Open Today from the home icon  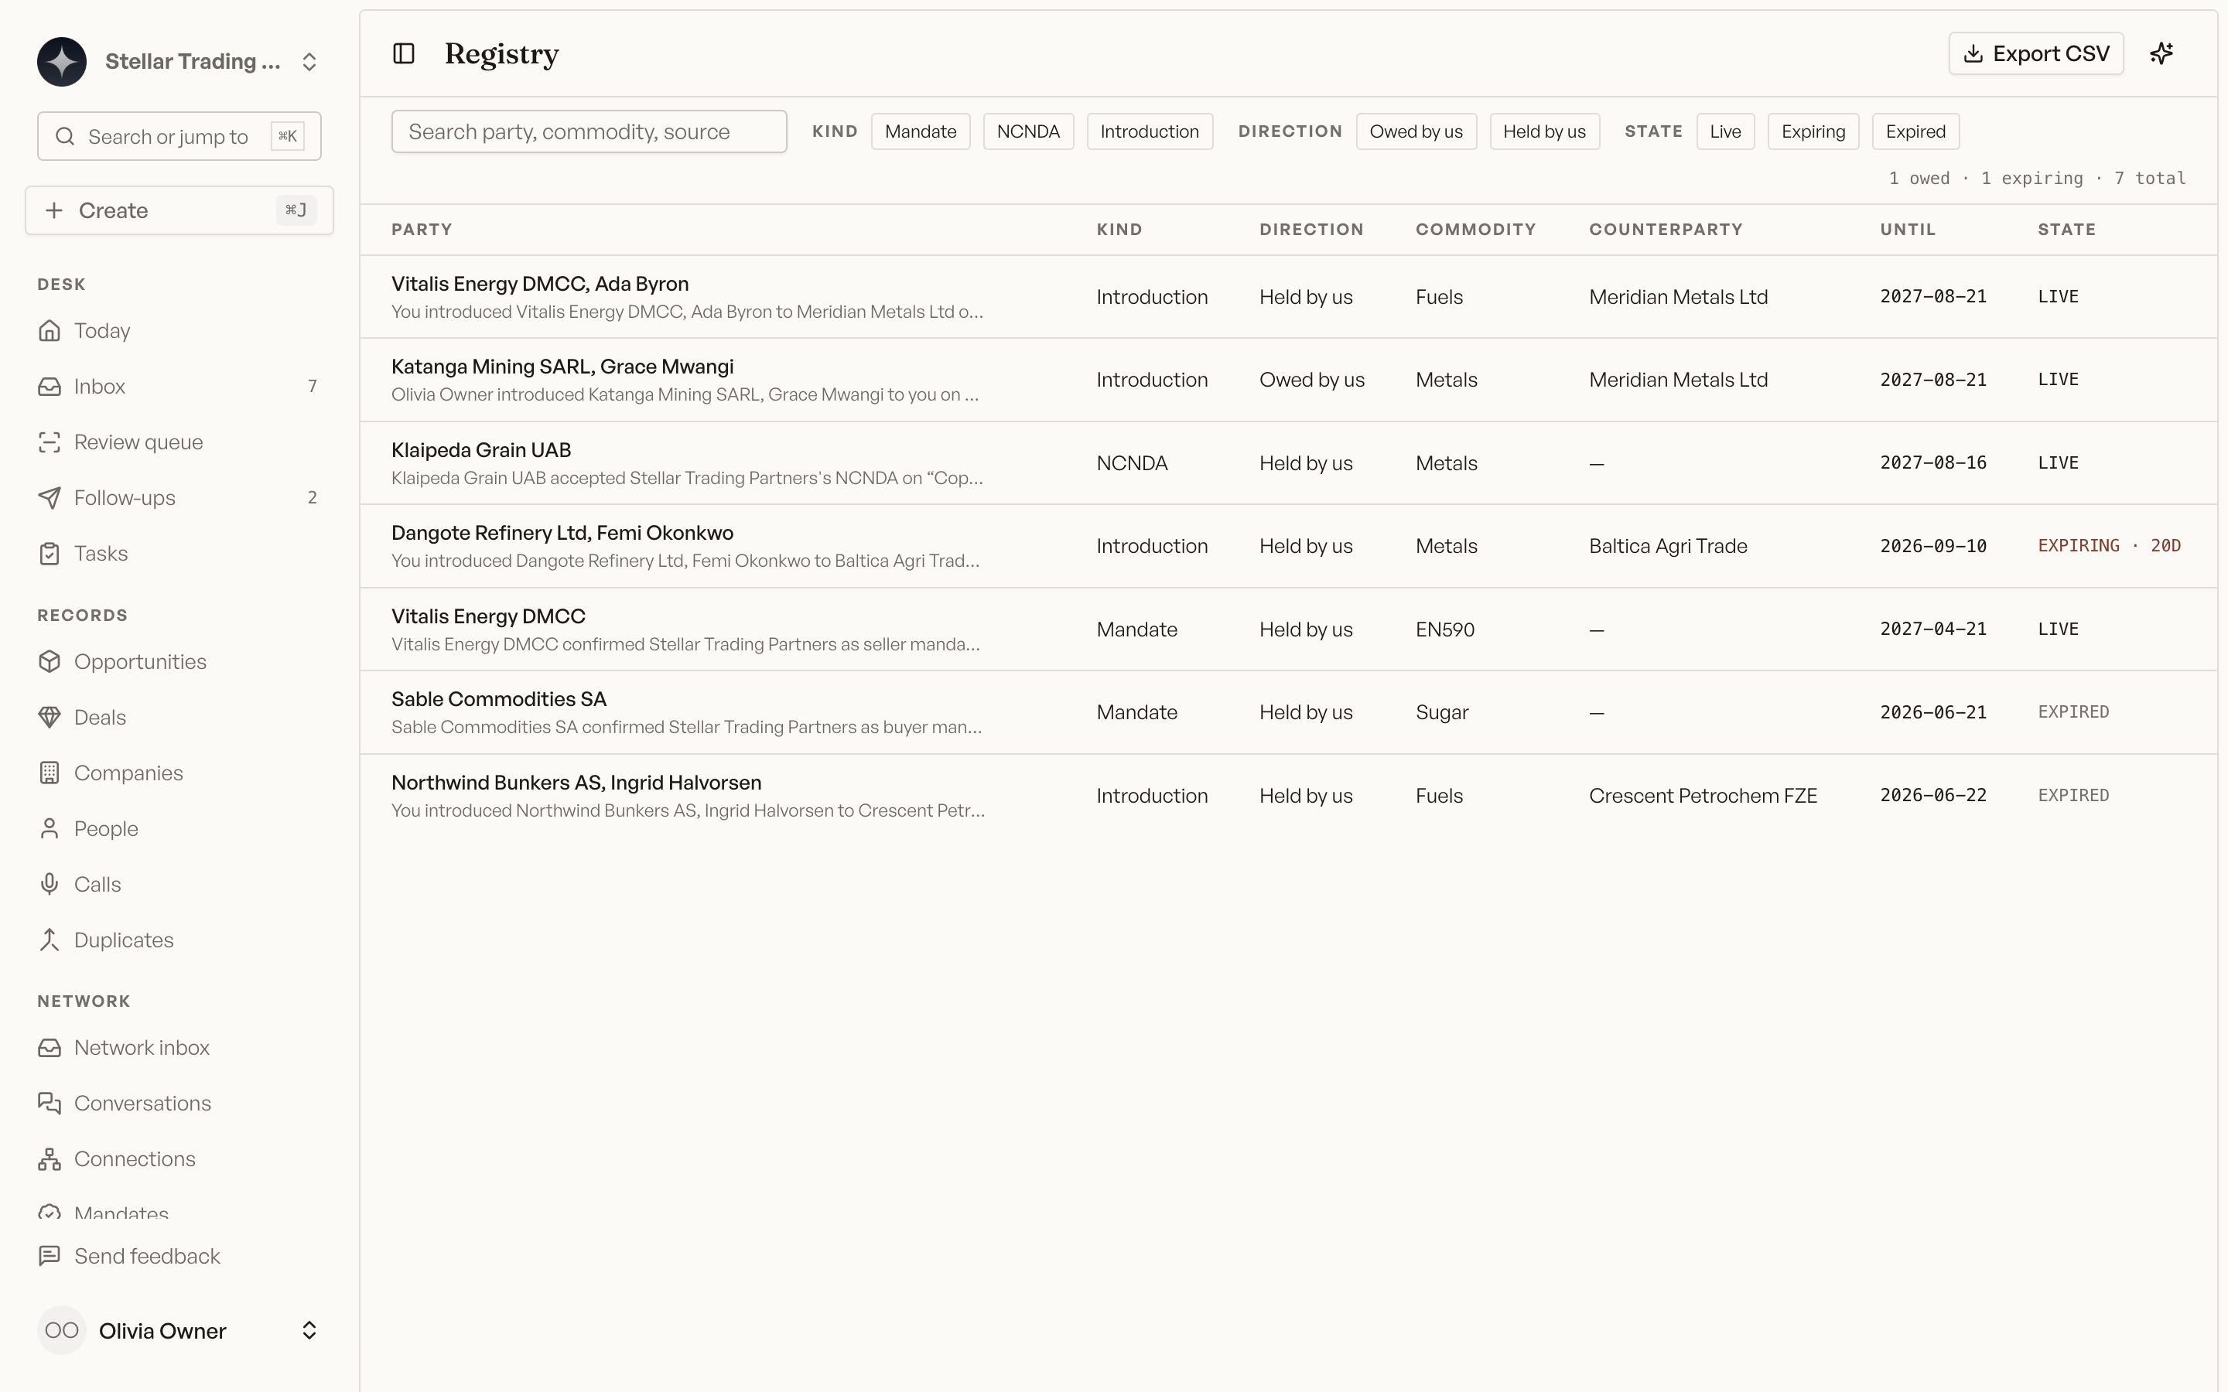pos(50,330)
